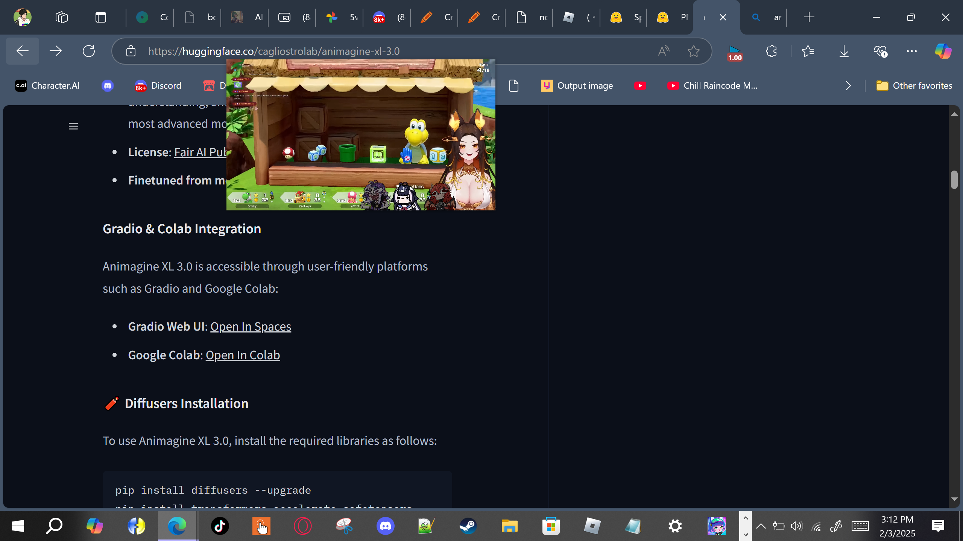Switch to the Hugging Face tab labeled Sp
This screenshot has height=541, width=963.
click(624, 17)
